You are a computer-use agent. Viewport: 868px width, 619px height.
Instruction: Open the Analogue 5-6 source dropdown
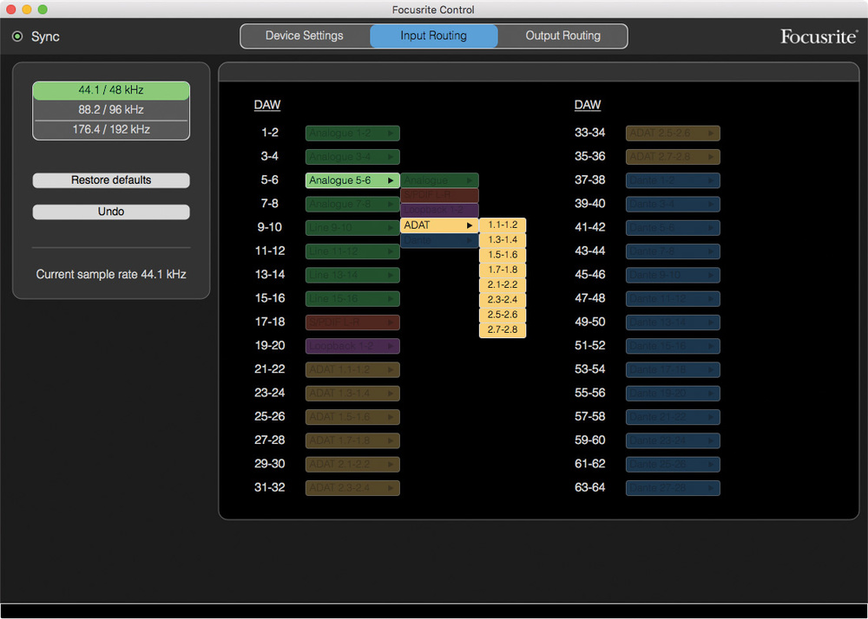(x=352, y=180)
